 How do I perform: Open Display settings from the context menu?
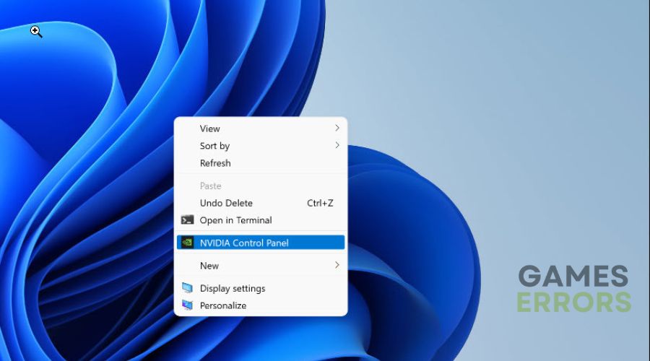261,288
